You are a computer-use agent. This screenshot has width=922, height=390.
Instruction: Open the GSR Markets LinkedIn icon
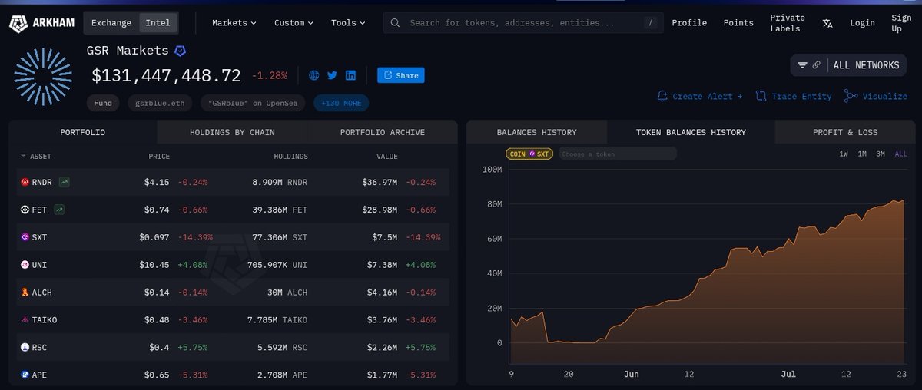[x=350, y=75]
